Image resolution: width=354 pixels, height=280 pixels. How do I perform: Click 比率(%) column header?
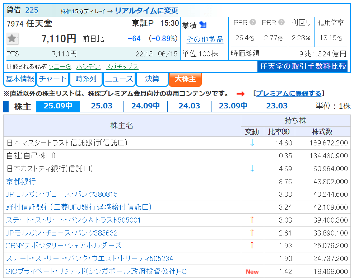279,132
